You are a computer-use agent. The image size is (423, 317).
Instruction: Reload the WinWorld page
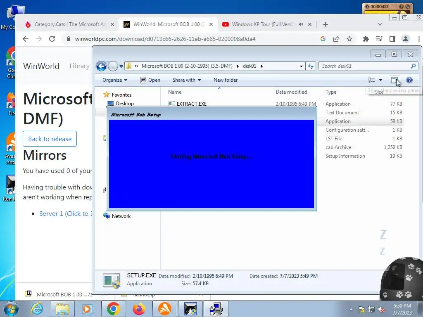[x=52, y=39]
